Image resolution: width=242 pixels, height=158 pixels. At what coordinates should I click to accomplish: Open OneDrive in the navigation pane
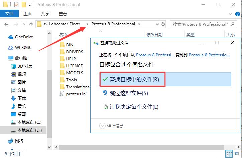[20, 37]
